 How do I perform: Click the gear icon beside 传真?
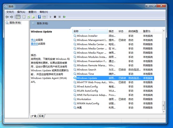[75, 107]
